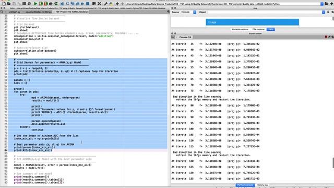Browse a working directory folder icon
This screenshot has width=334, height=188.
[327, 4]
